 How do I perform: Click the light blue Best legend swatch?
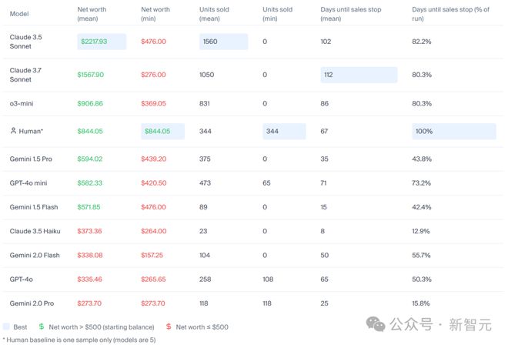pyautogui.click(x=6, y=327)
